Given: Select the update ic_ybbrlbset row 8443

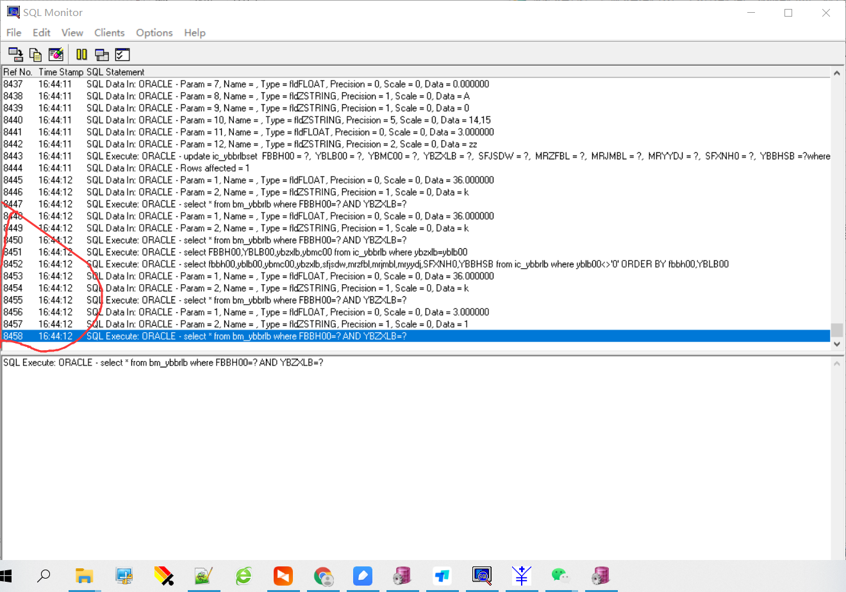Looking at the screenshot, I should tap(417, 156).
